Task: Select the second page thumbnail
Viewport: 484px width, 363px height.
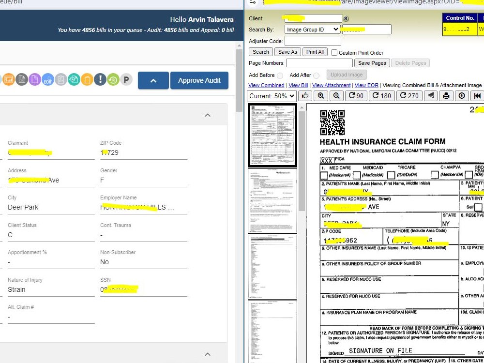Action: click(272, 201)
